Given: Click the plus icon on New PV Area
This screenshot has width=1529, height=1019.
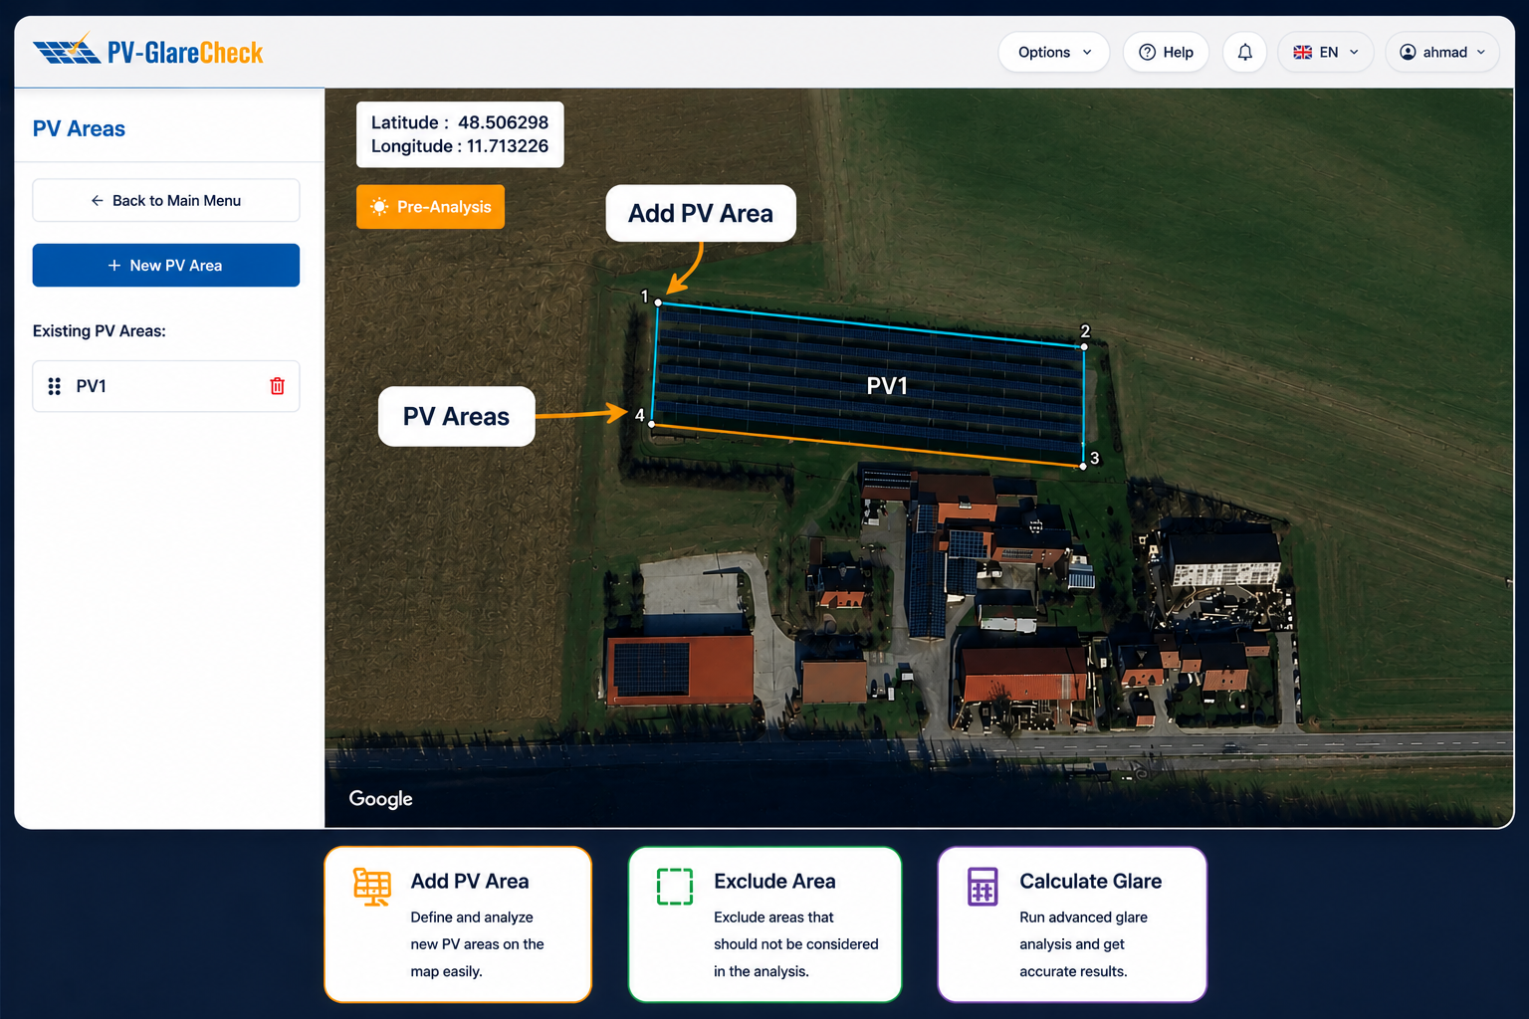Looking at the screenshot, I should 114,266.
